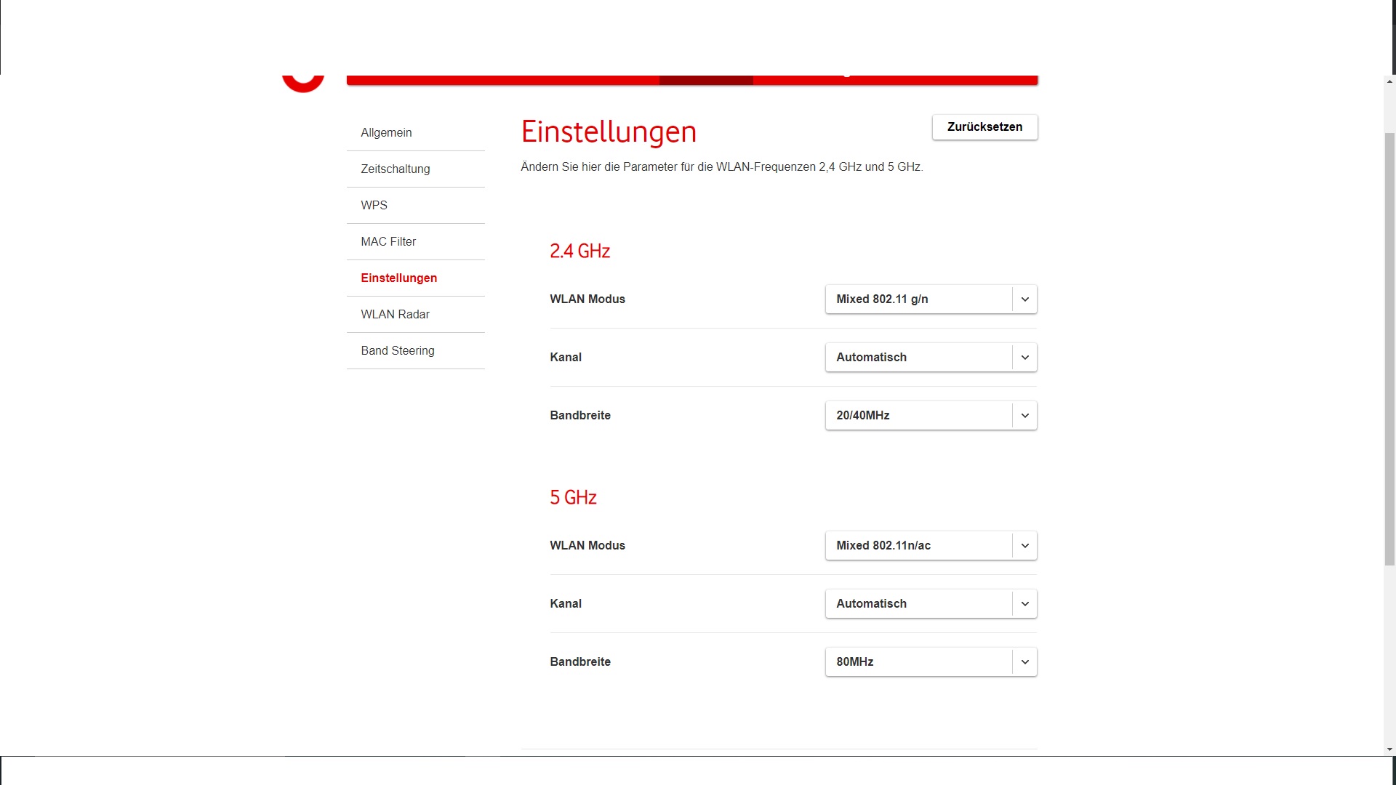Open the Mixed 802.11n/ac mode dropdown
This screenshot has height=785, width=1396.
click(x=918, y=546)
